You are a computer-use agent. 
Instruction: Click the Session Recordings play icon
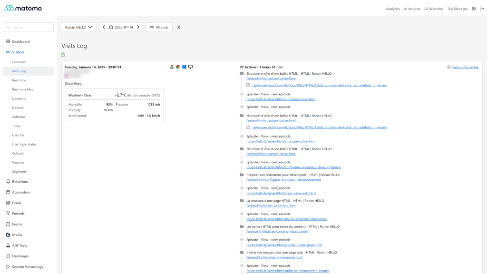click(x=8, y=266)
